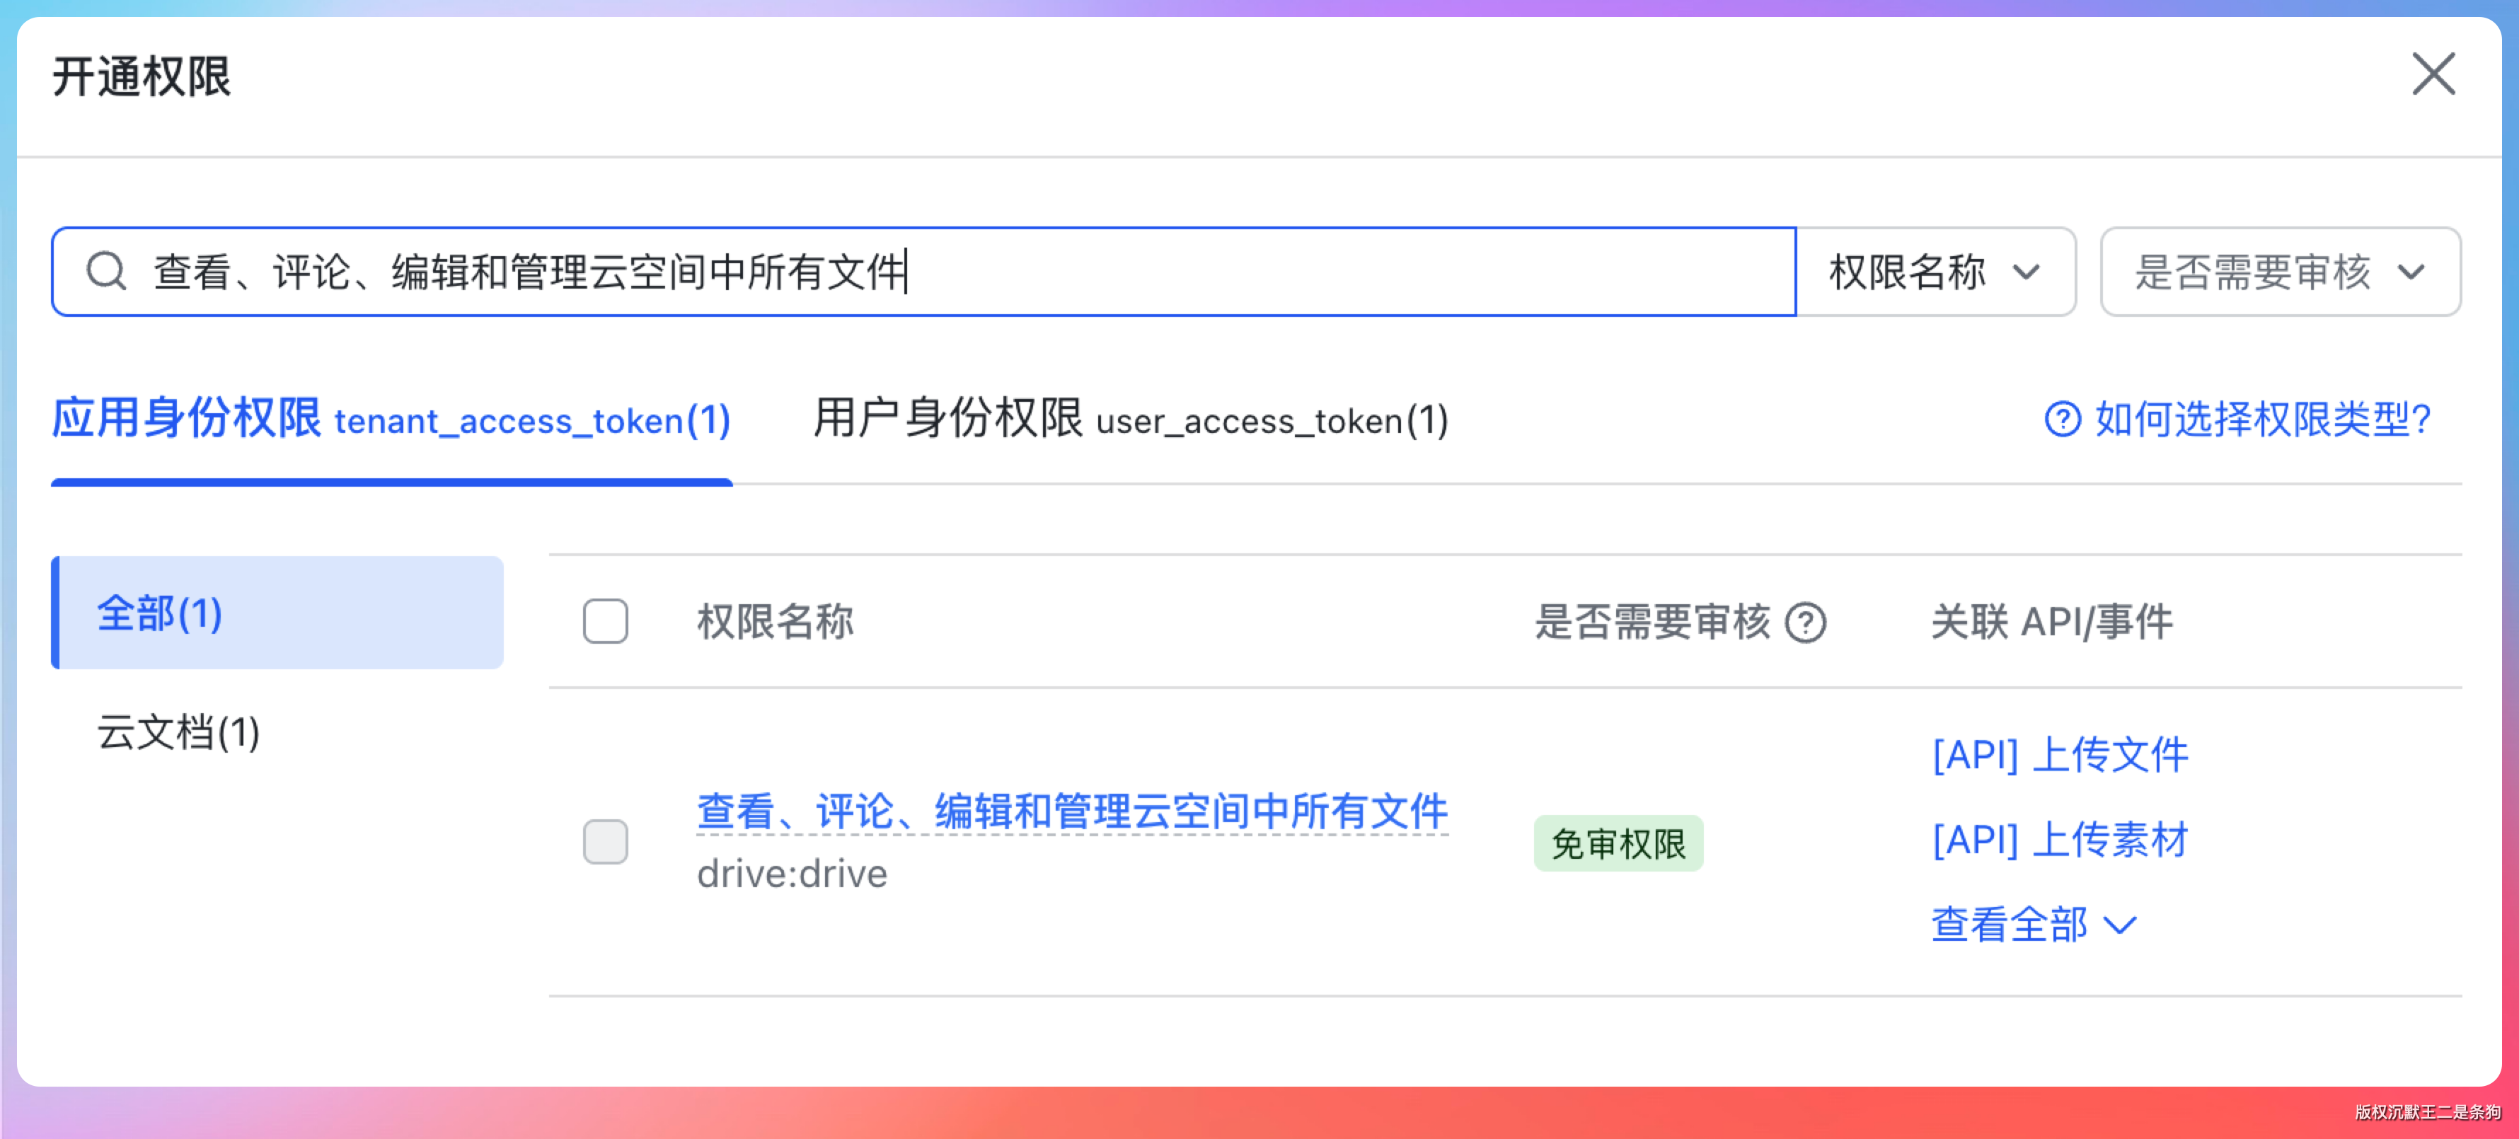Expand 查看全部 related API list
Screen dimensions: 2519x1139
(x=2010, y=925)
